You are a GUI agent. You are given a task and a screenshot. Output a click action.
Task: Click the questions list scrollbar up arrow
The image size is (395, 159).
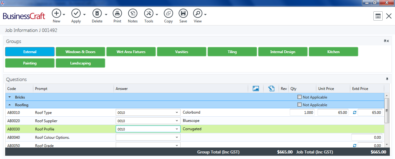(x=387, y=95)
